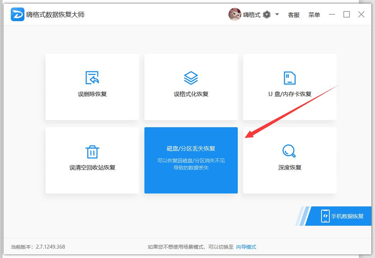Viewport: 375px width, 258px height.
Task: Minimize the application window
Action: click(x=332, y=14)
